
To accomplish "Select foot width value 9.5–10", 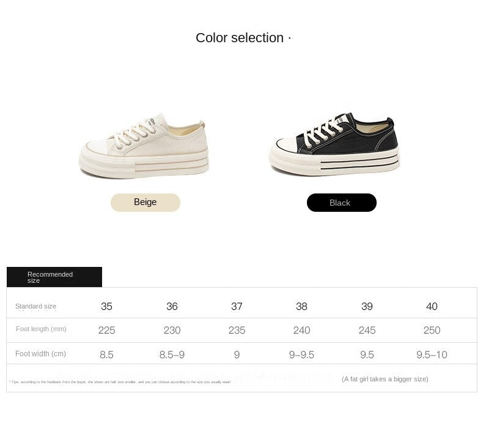I will (x=432, y=354).
